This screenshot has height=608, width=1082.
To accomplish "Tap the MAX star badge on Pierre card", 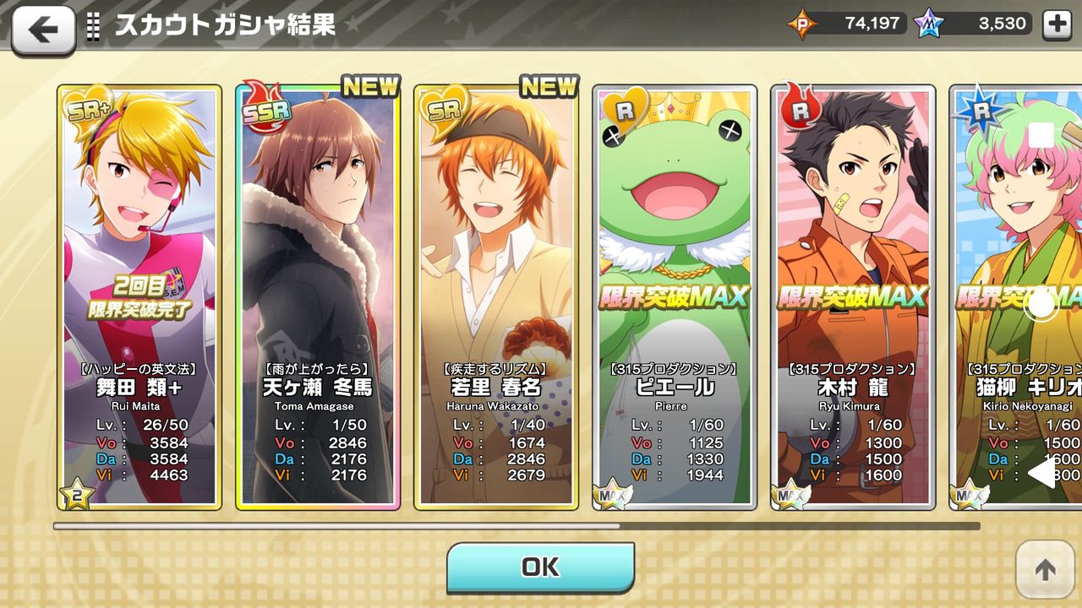I will click(611, 493).
